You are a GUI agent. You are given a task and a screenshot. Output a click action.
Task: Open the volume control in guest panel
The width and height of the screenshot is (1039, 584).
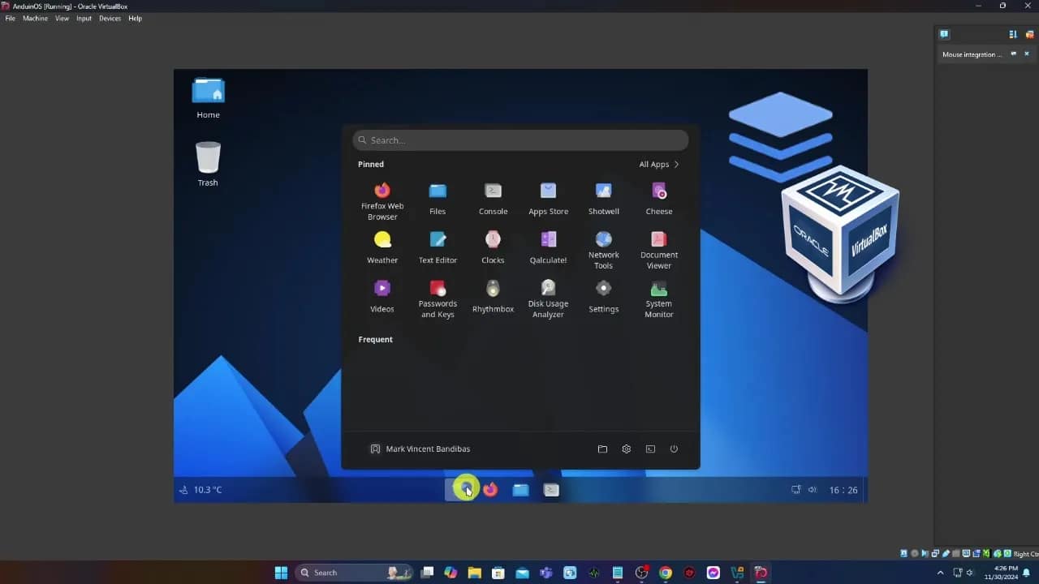(x=813, y=490)
